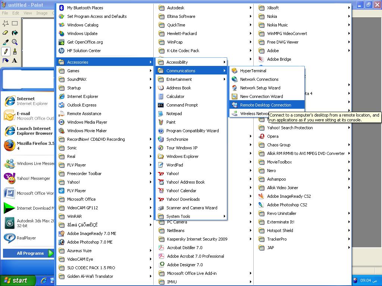Screen dimensions: 382x286
Task: Open the Program Compatibility Wizard
Action: [x=191, y=131]
